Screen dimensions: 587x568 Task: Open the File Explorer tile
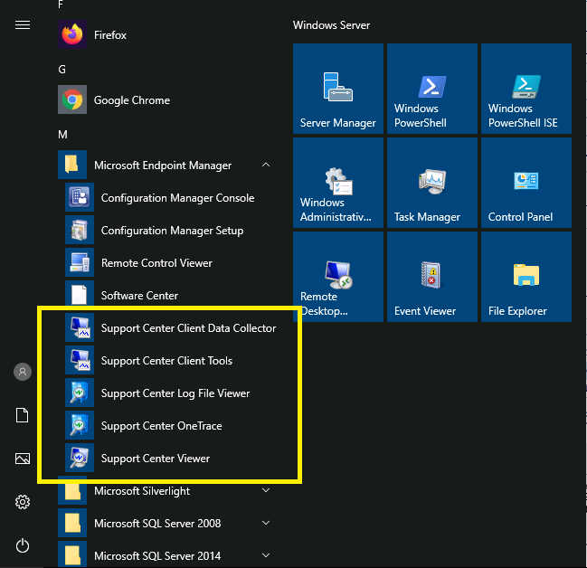pyautogui.click(x=526, y=277)
